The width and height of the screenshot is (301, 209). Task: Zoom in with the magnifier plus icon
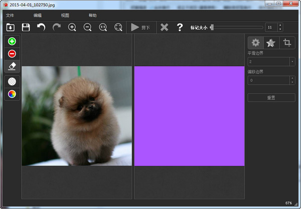[x=72, y=27]
